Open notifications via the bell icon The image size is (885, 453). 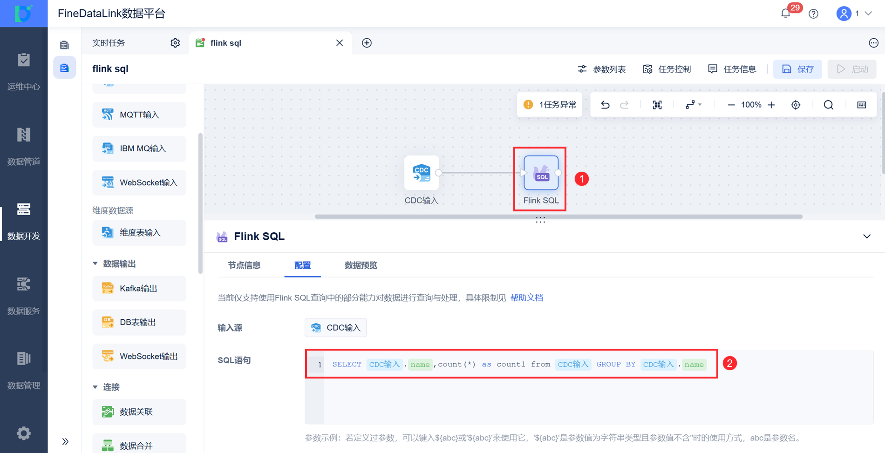pyautogui.click(x=785, y=14)
